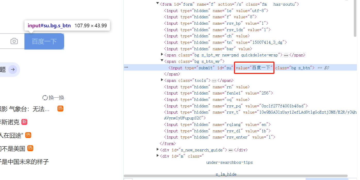360x180 pixels.
Task: Click the s_lm_hide class text
Action: [x=226, y=174]
